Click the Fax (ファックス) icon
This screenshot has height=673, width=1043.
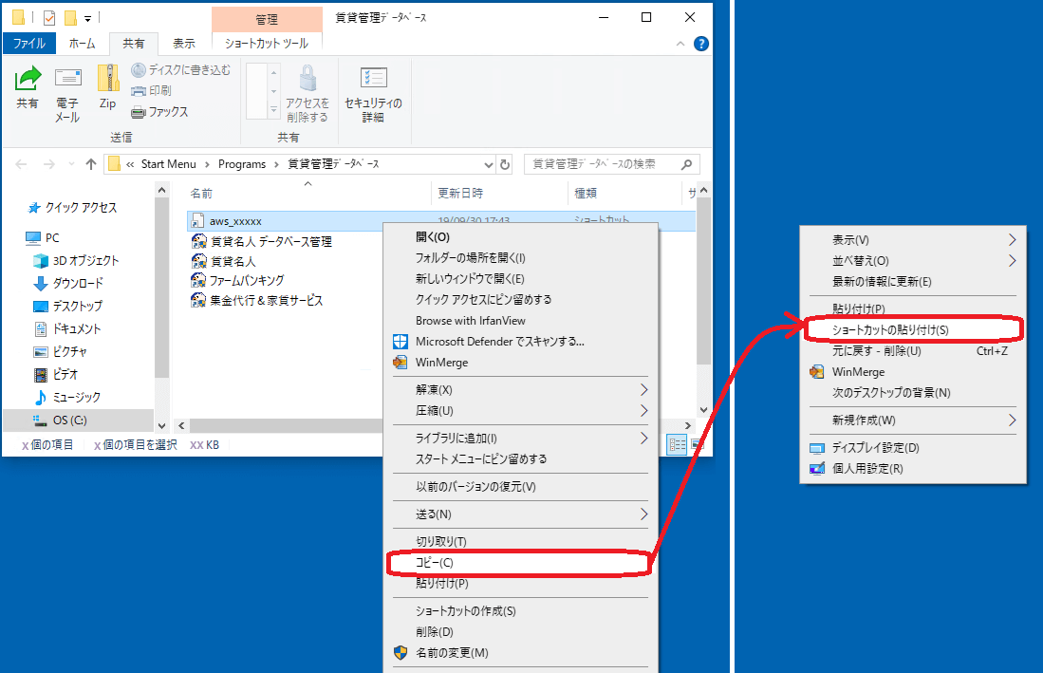159,111
